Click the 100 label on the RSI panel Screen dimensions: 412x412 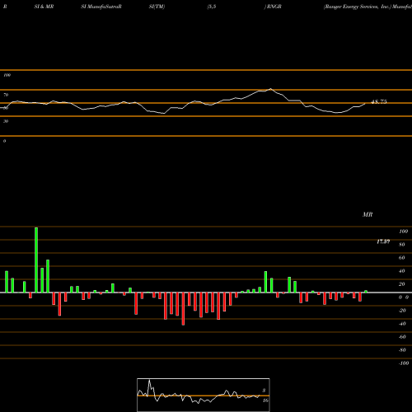coord(7,75)
